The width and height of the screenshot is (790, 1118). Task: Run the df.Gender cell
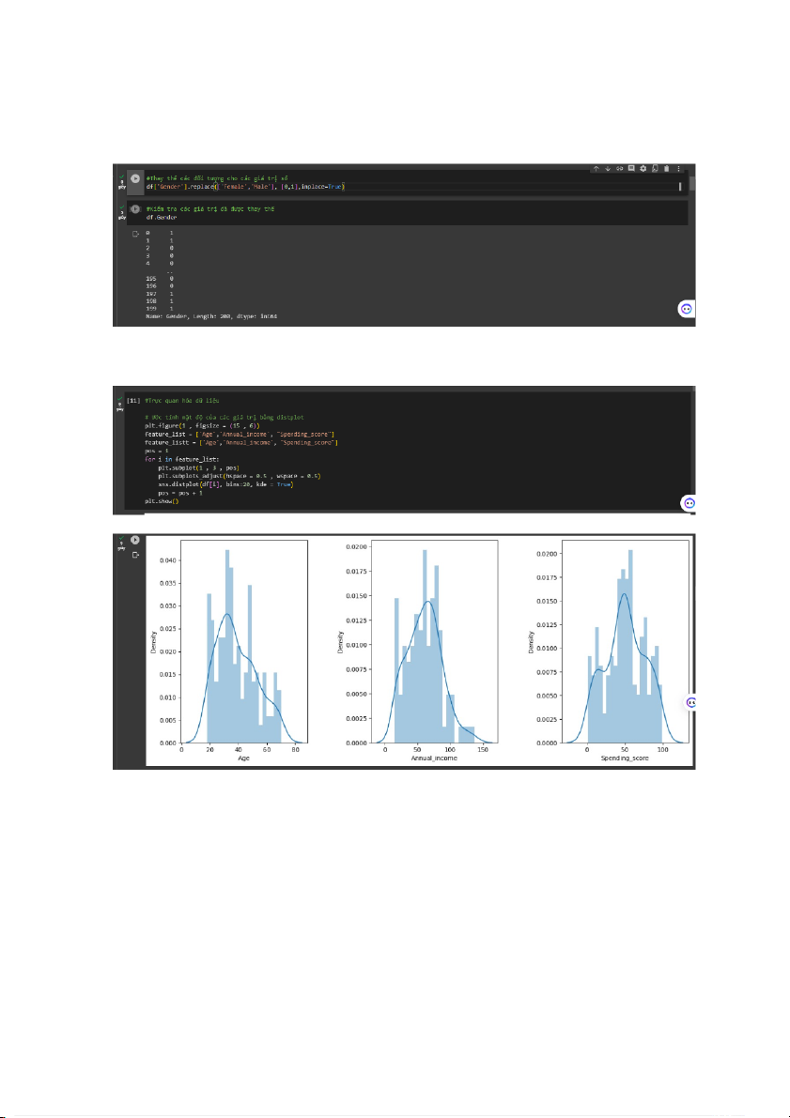[x=135, y=209]
